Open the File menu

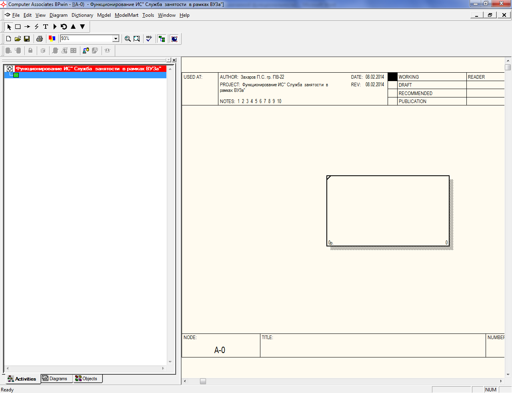click(16, 15)
